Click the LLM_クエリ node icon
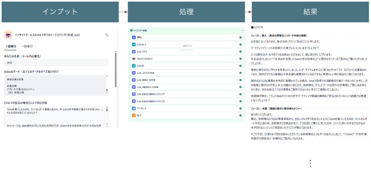 pos(134,52)
